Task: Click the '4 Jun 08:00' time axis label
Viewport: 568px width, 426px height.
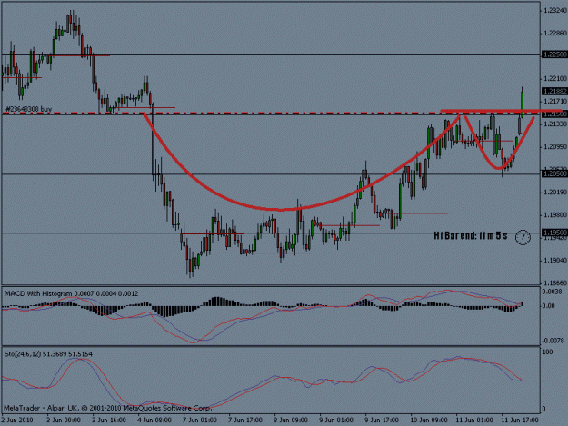Action: click(154, 421)
